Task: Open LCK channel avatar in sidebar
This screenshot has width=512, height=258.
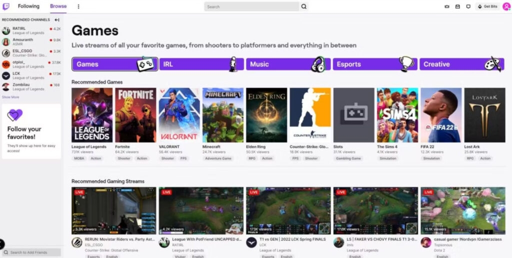Action: tap(6, 75)
